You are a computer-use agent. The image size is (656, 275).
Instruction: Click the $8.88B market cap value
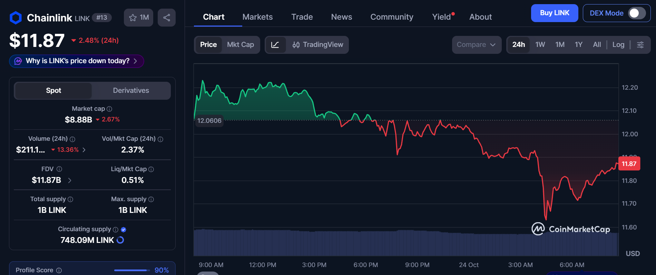tap(78, 120)
